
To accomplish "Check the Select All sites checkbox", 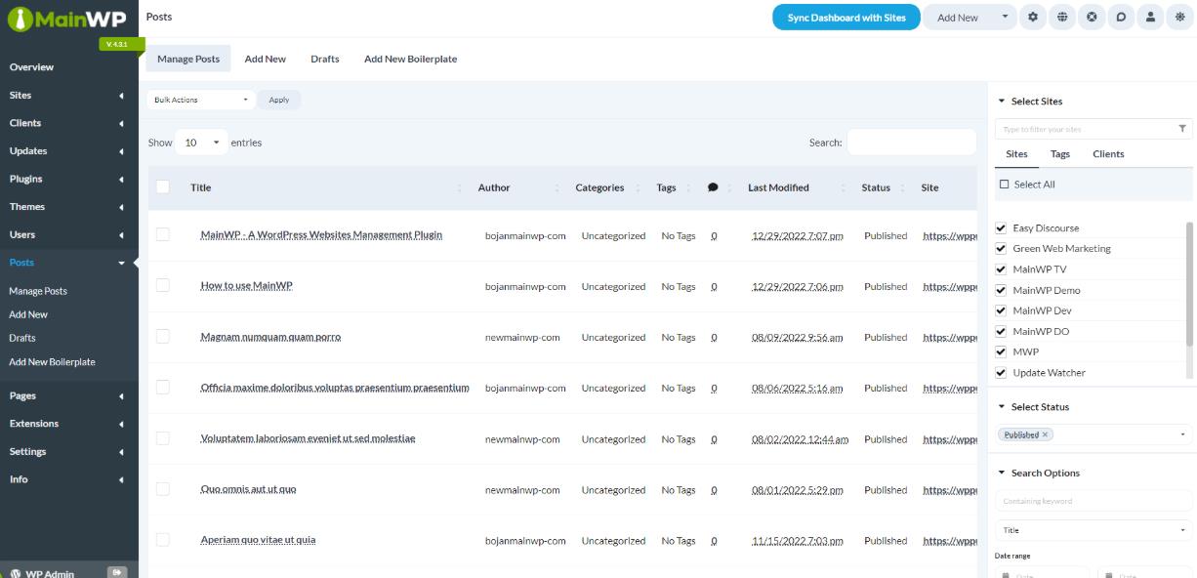I will tap(1004, 185).
